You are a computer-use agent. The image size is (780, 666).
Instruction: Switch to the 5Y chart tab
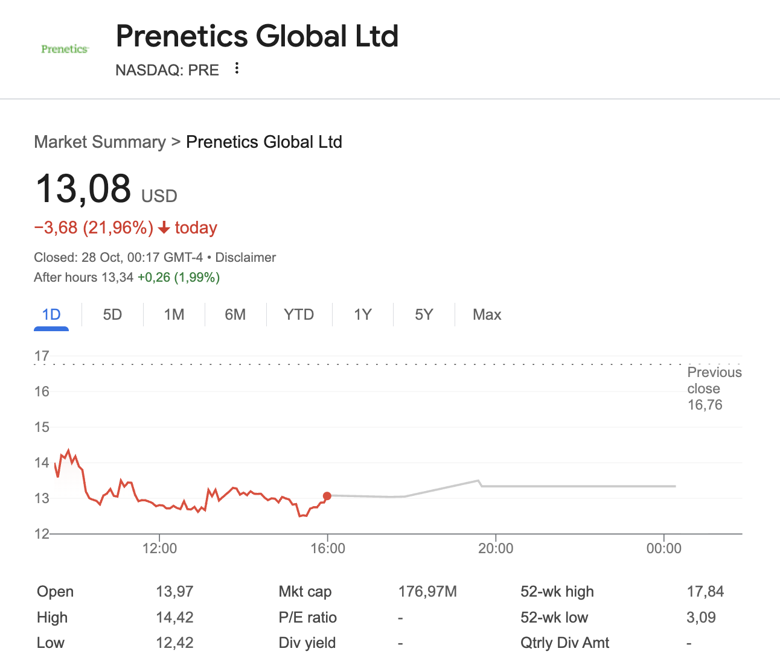424,315
